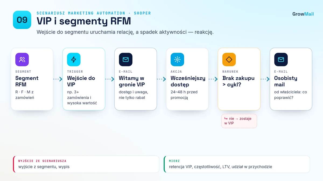Click the orange diamond Warunek icon
This screenshot has width=323, height=181.
[229, 60]
